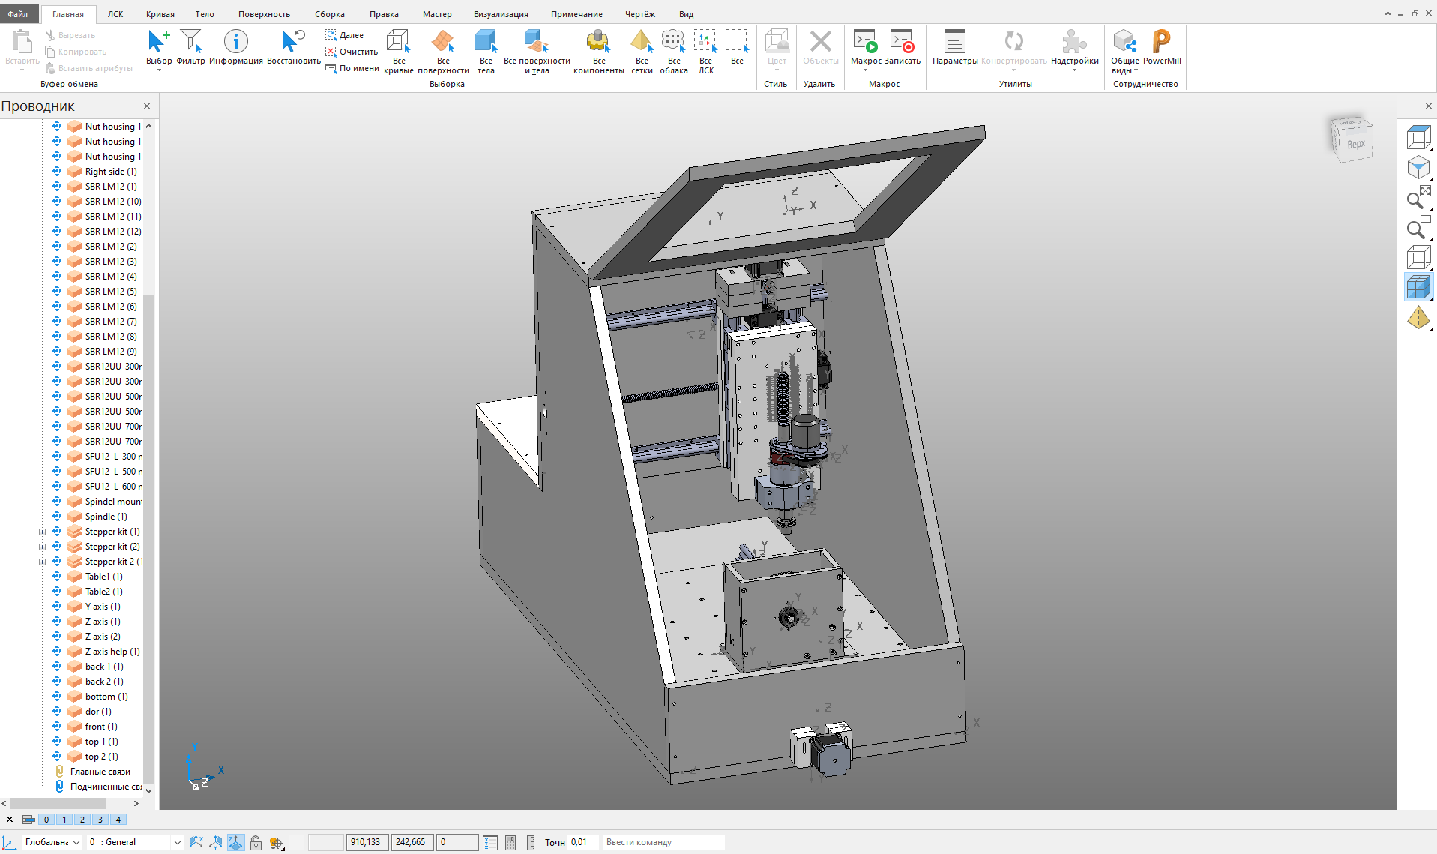
Task: Open Параметры options
Action: [x=954, y=47]
